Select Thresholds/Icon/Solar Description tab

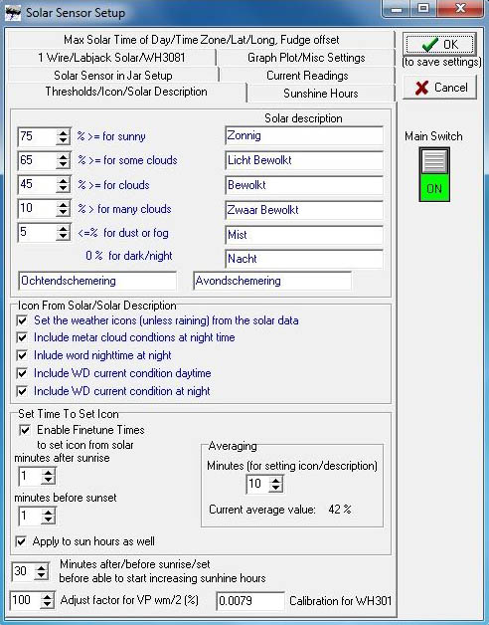pos(126,92)
